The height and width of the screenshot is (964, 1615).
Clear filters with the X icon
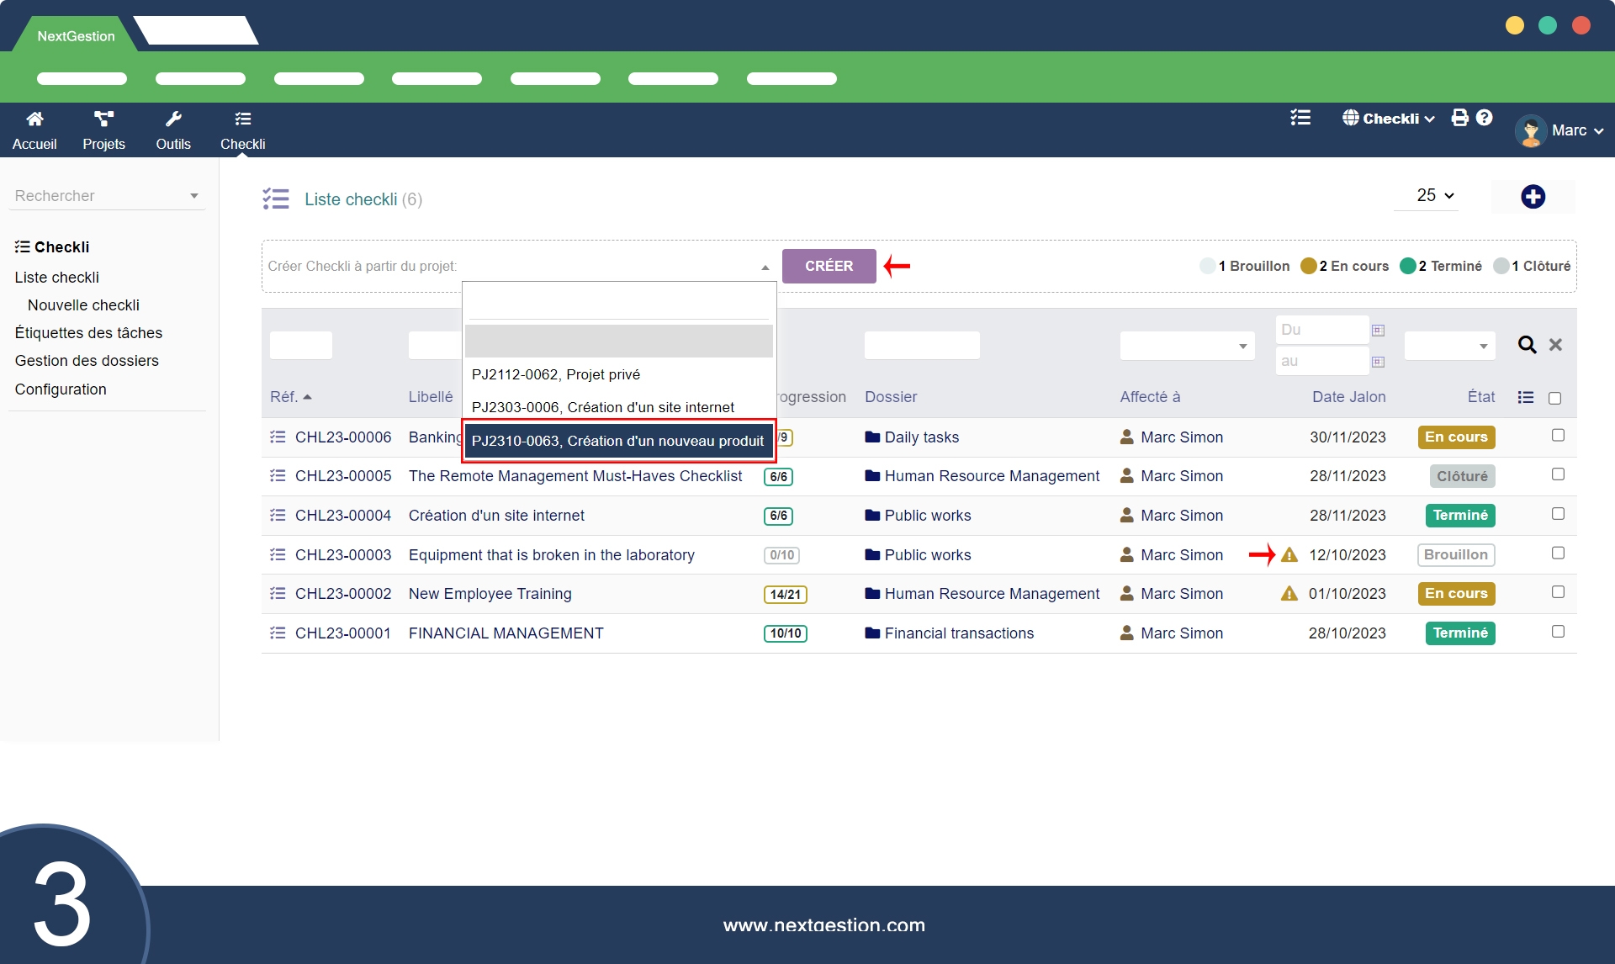[x=1555, y=345]
